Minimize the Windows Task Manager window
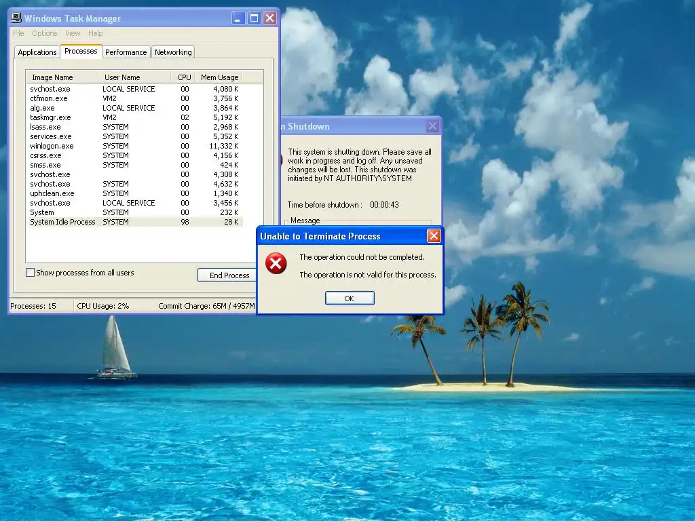695x521 pixels. (x=238, y=18)
